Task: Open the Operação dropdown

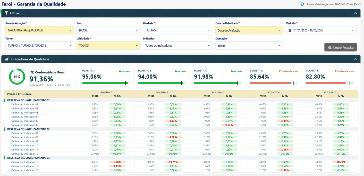Action: pyautogui.click(x=249, y=46)
